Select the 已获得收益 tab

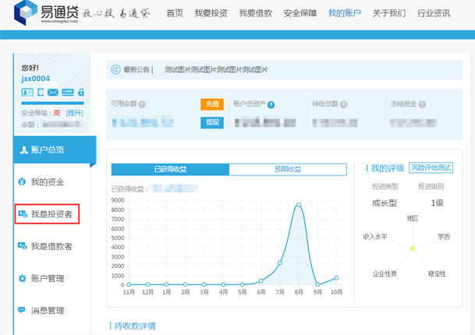pos(170,169)
